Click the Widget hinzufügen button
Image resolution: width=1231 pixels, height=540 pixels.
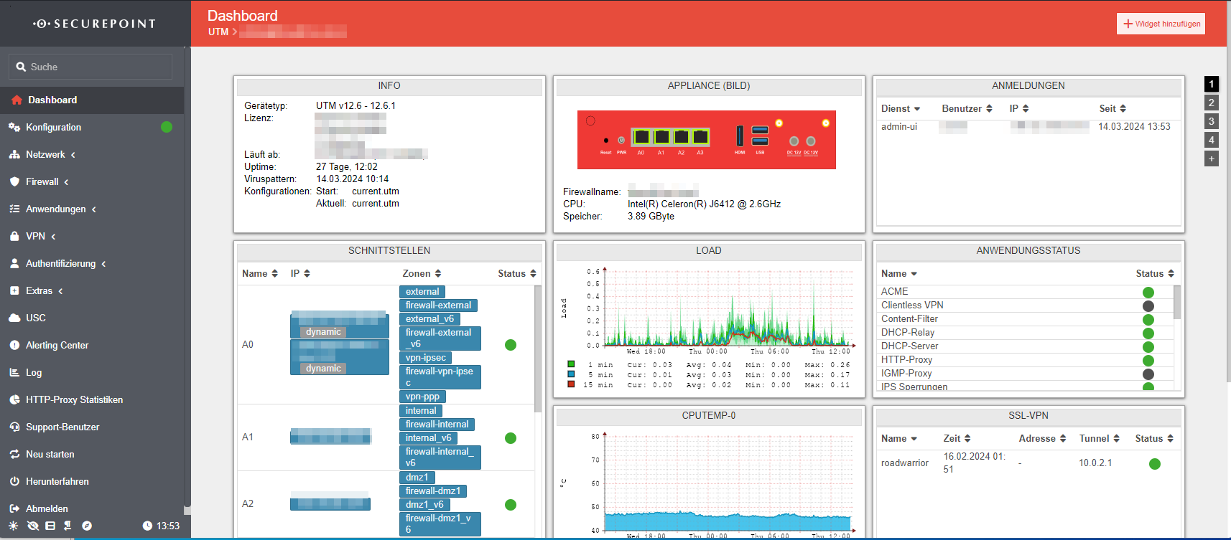[1161, 24]
